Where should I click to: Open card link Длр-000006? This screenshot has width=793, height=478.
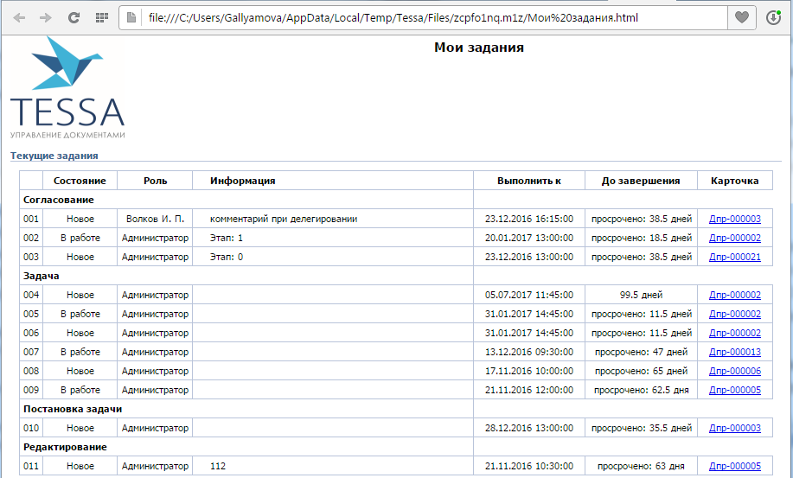[x=734, y=372]
